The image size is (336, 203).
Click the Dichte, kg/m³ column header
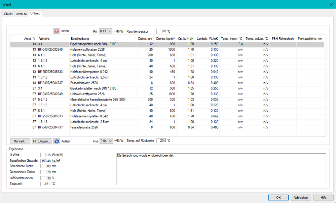[x=165, y=39]
